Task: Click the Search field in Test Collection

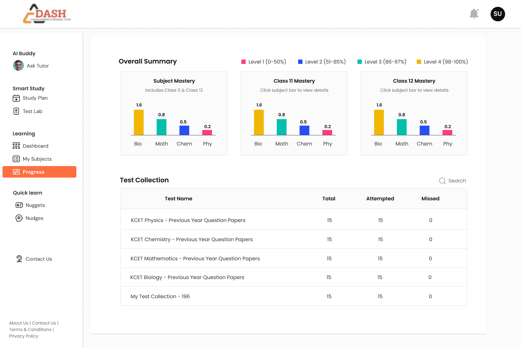Action: [453, 181]
